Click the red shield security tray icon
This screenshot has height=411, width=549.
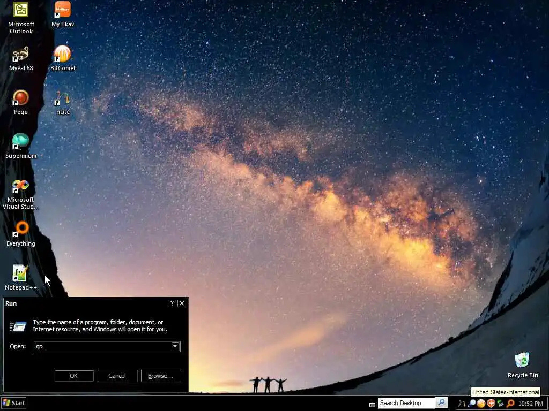click(491, 404)
